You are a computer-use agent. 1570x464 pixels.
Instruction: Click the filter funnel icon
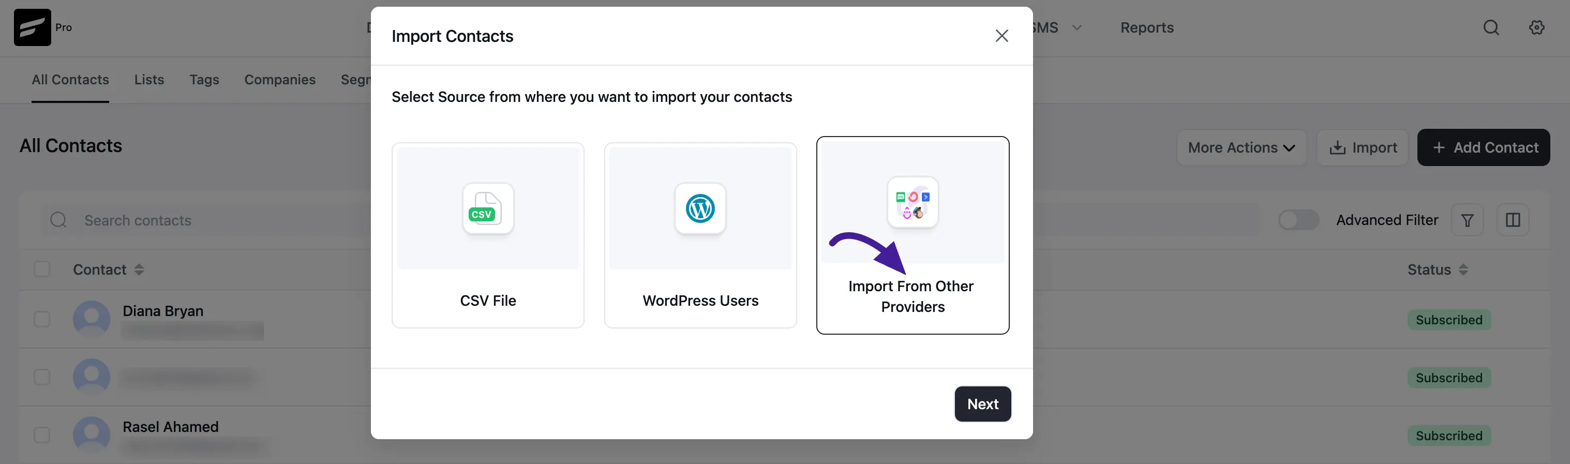[x=1467, y=220]
